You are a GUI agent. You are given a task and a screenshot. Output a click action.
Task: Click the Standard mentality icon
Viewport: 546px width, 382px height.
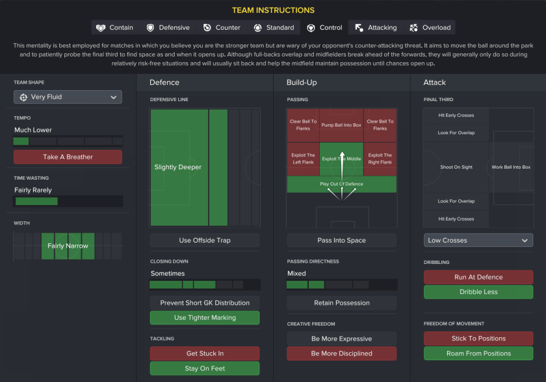(257, 28)
